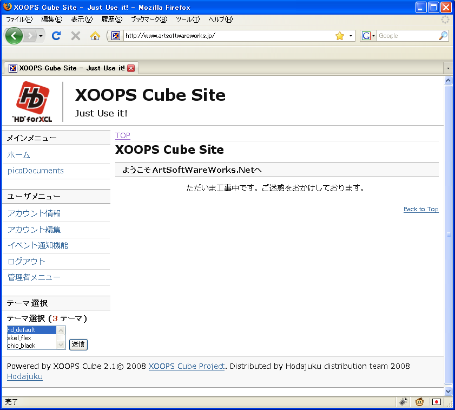This screenshot has width=455, height=410.
Task: Go to the Home page icon
Action: (95, 36)
